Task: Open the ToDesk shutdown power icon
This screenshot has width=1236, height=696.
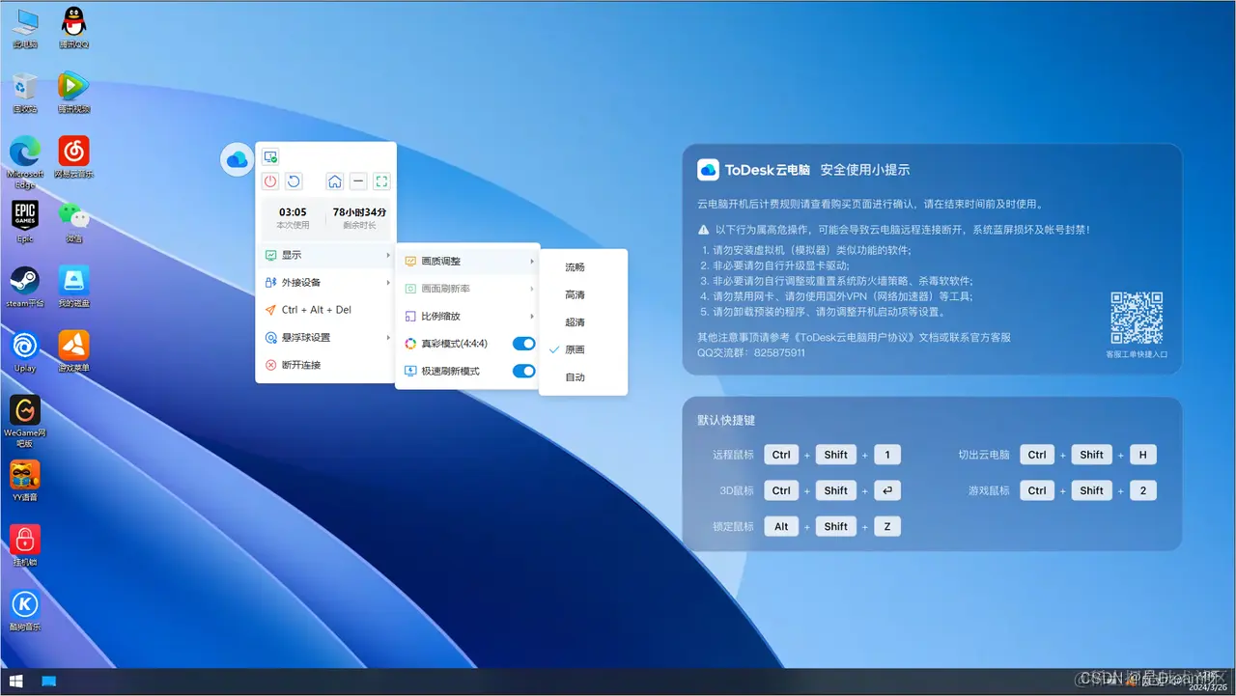Action: coord(269,181)
